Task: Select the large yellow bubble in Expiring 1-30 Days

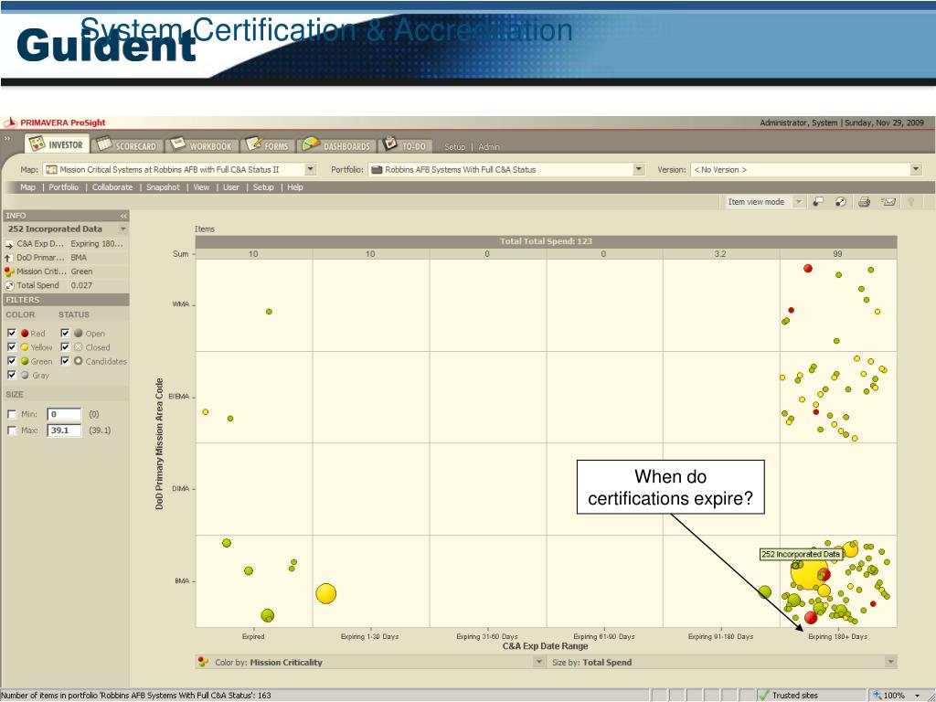Action: (326, 593)
